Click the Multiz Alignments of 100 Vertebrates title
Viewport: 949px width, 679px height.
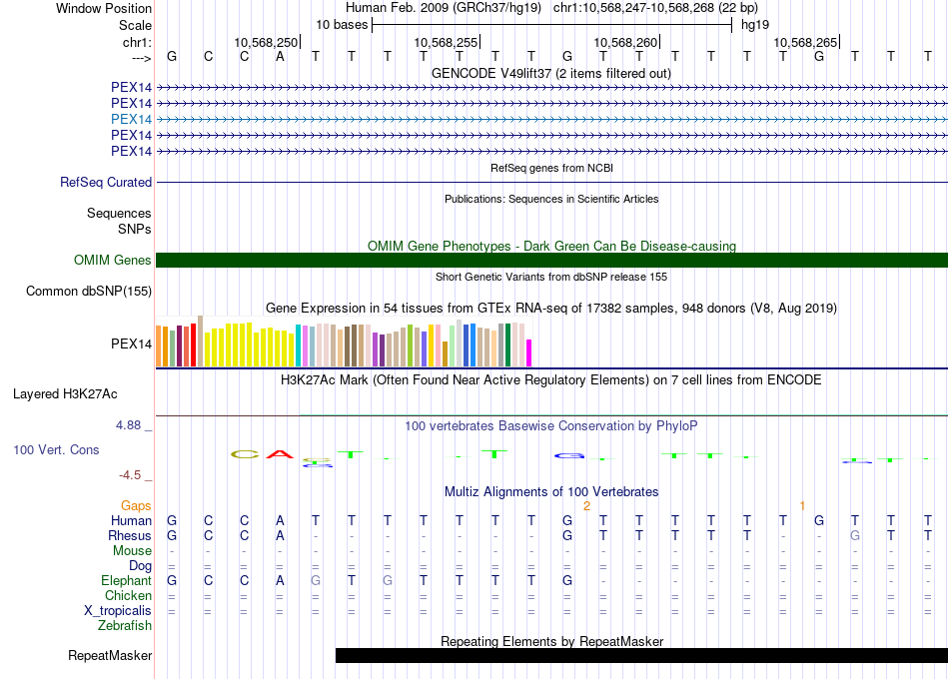[551, 492]
